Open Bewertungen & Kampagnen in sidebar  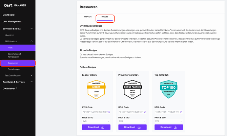tap(15, 55)
